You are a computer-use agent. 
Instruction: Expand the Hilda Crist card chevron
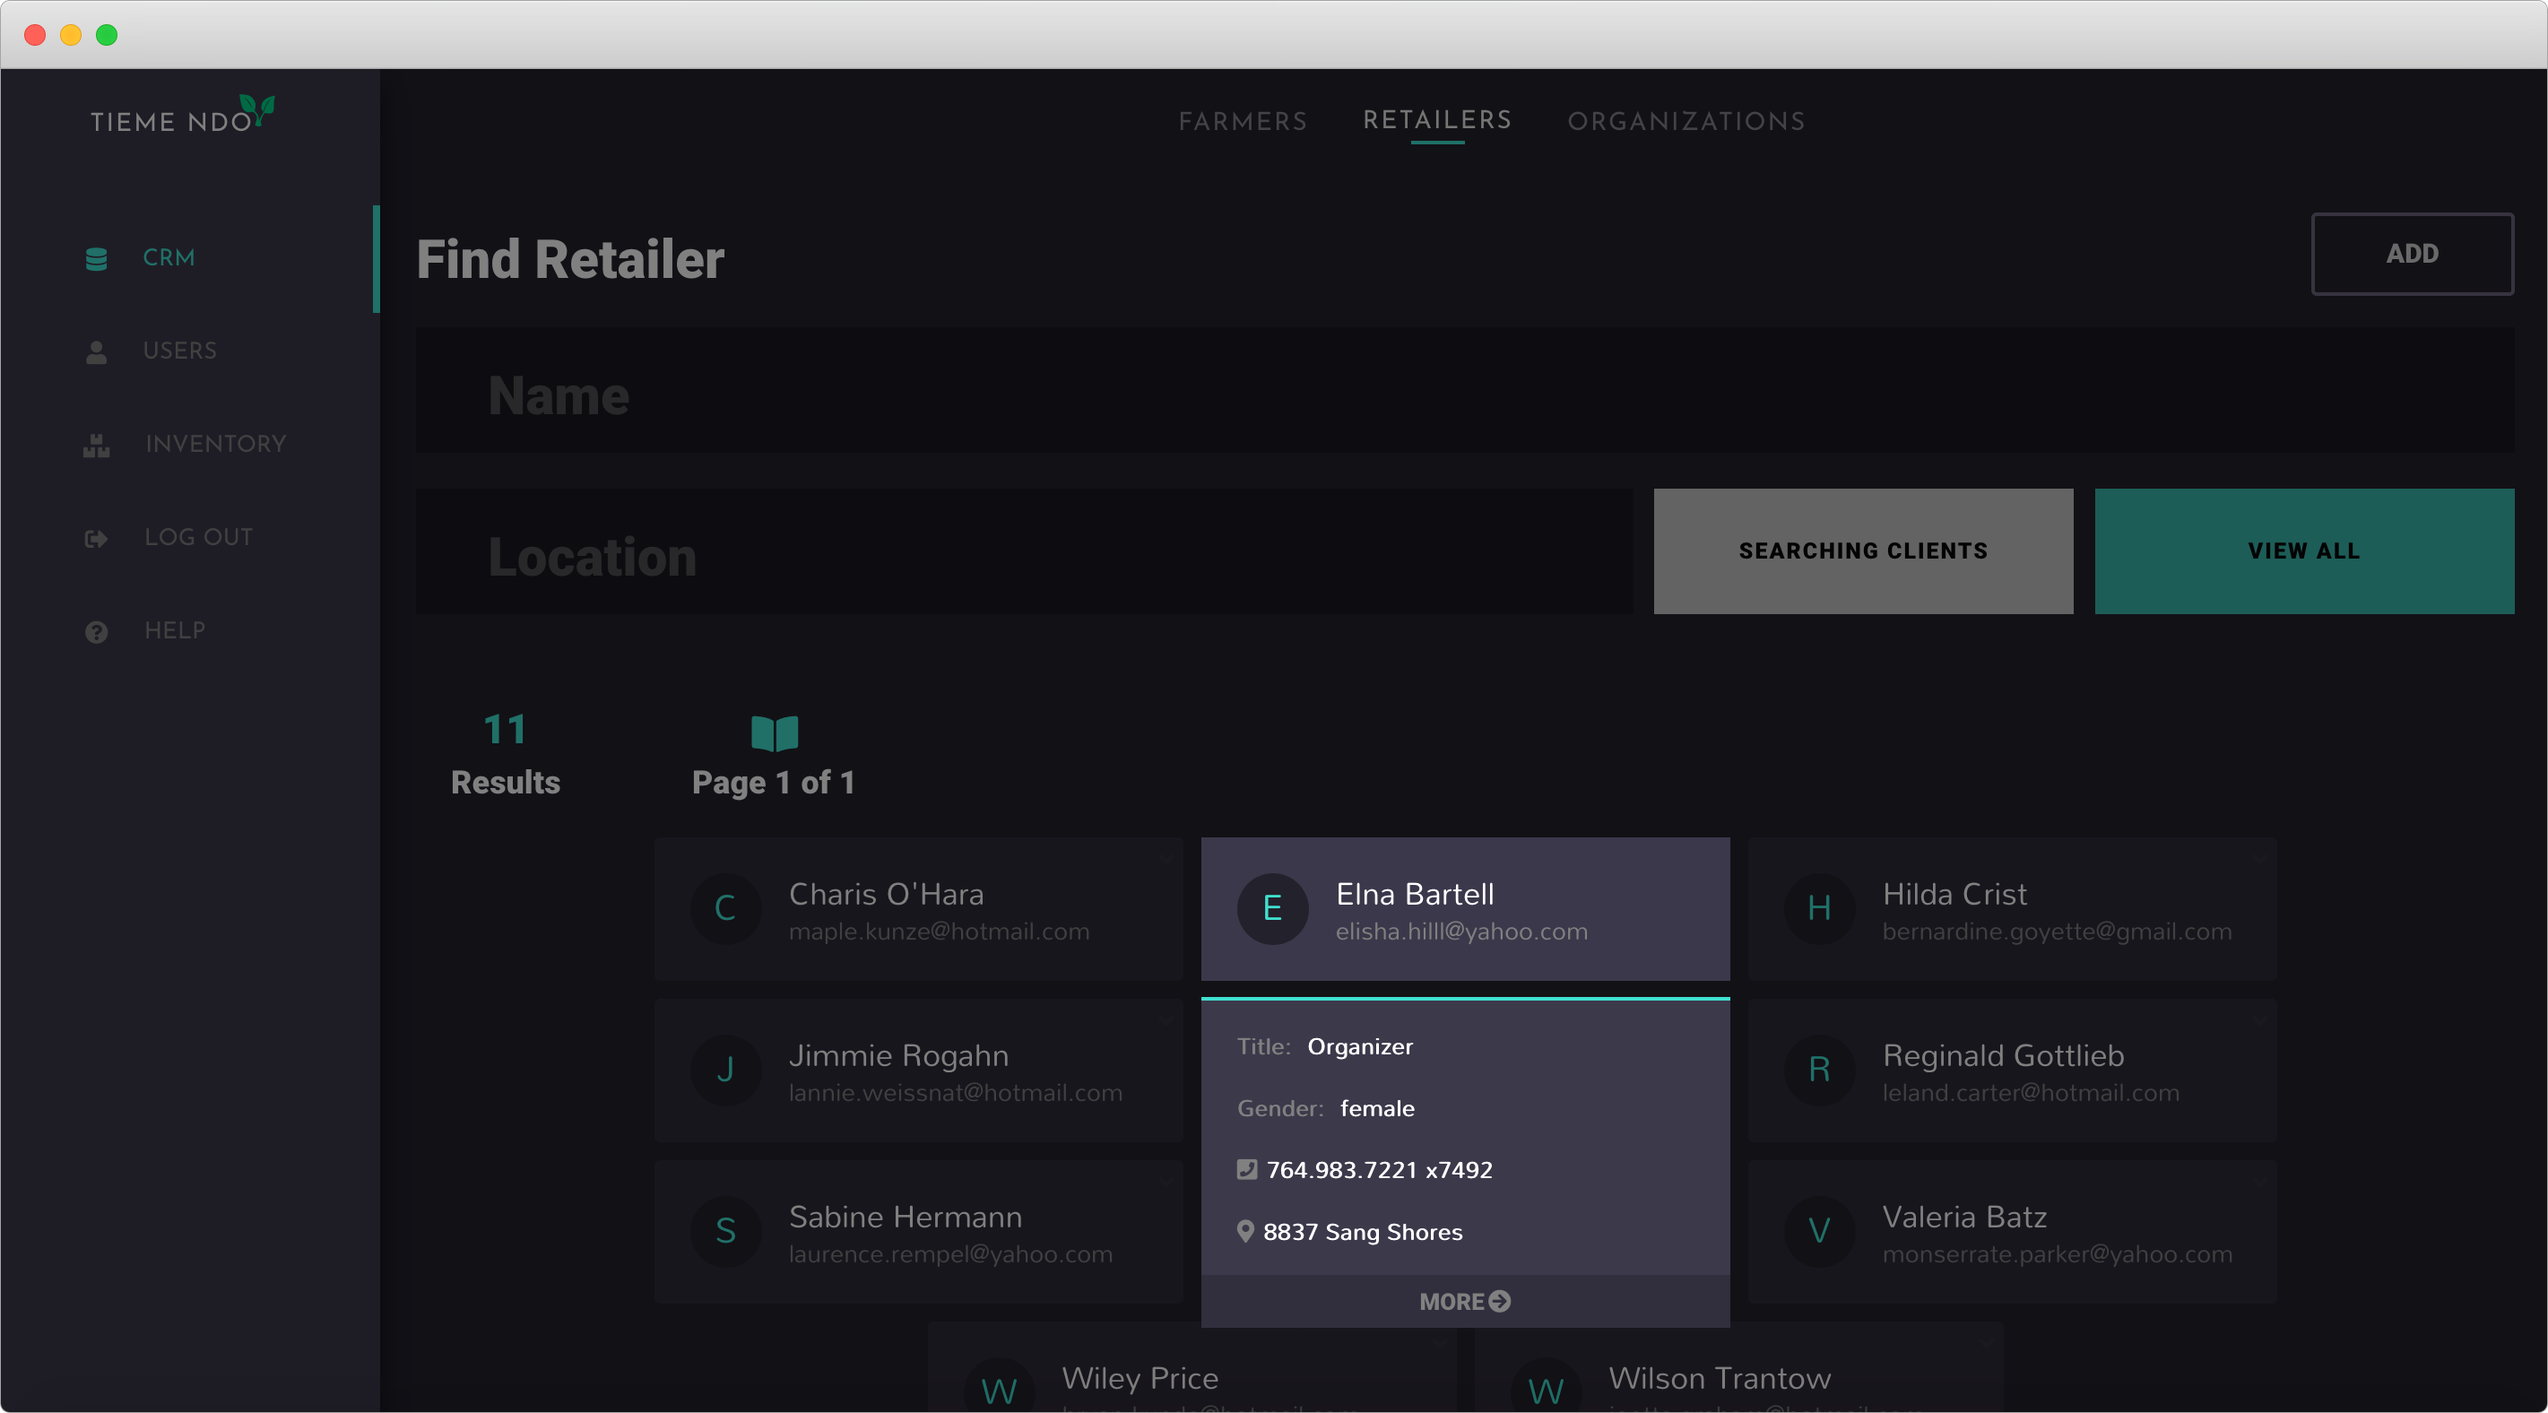click(2260, 859)
